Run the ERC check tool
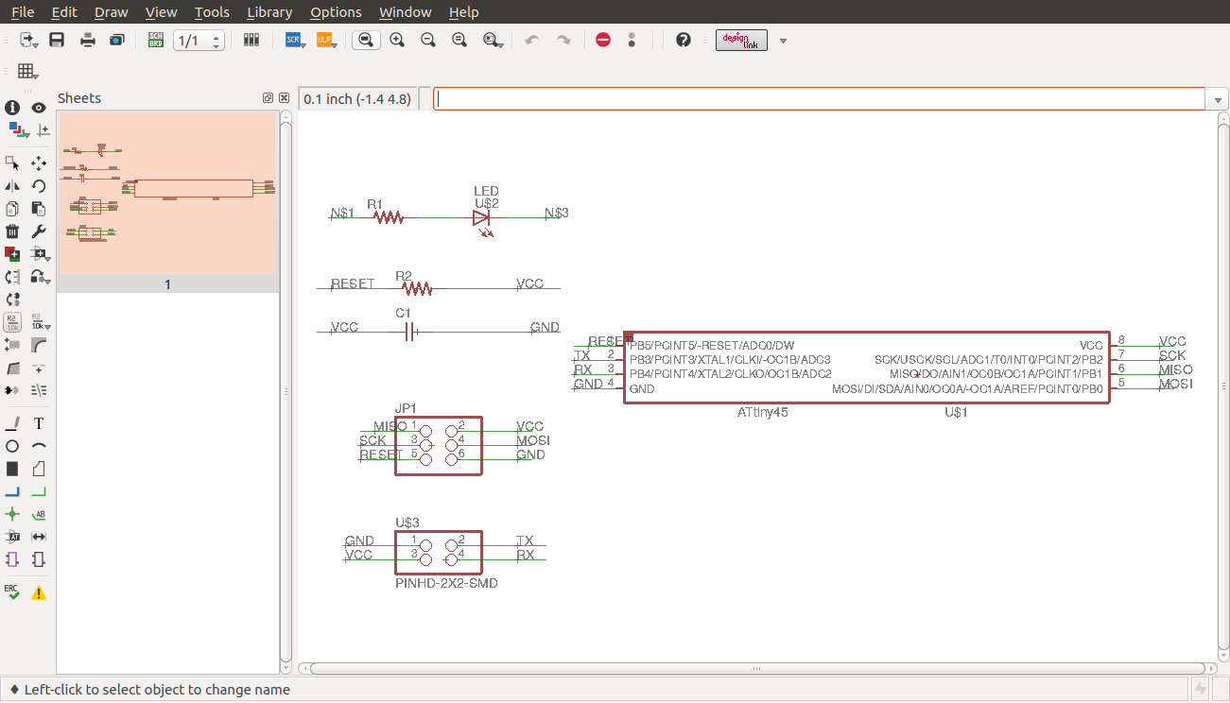 (x=12, y=592)
